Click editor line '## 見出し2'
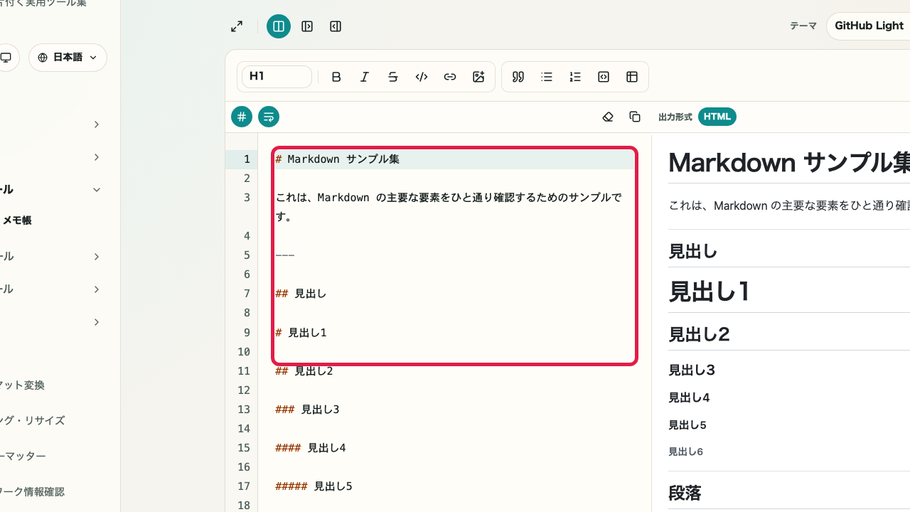This screenshot has width=910, height=512. [x=304, y=371]
